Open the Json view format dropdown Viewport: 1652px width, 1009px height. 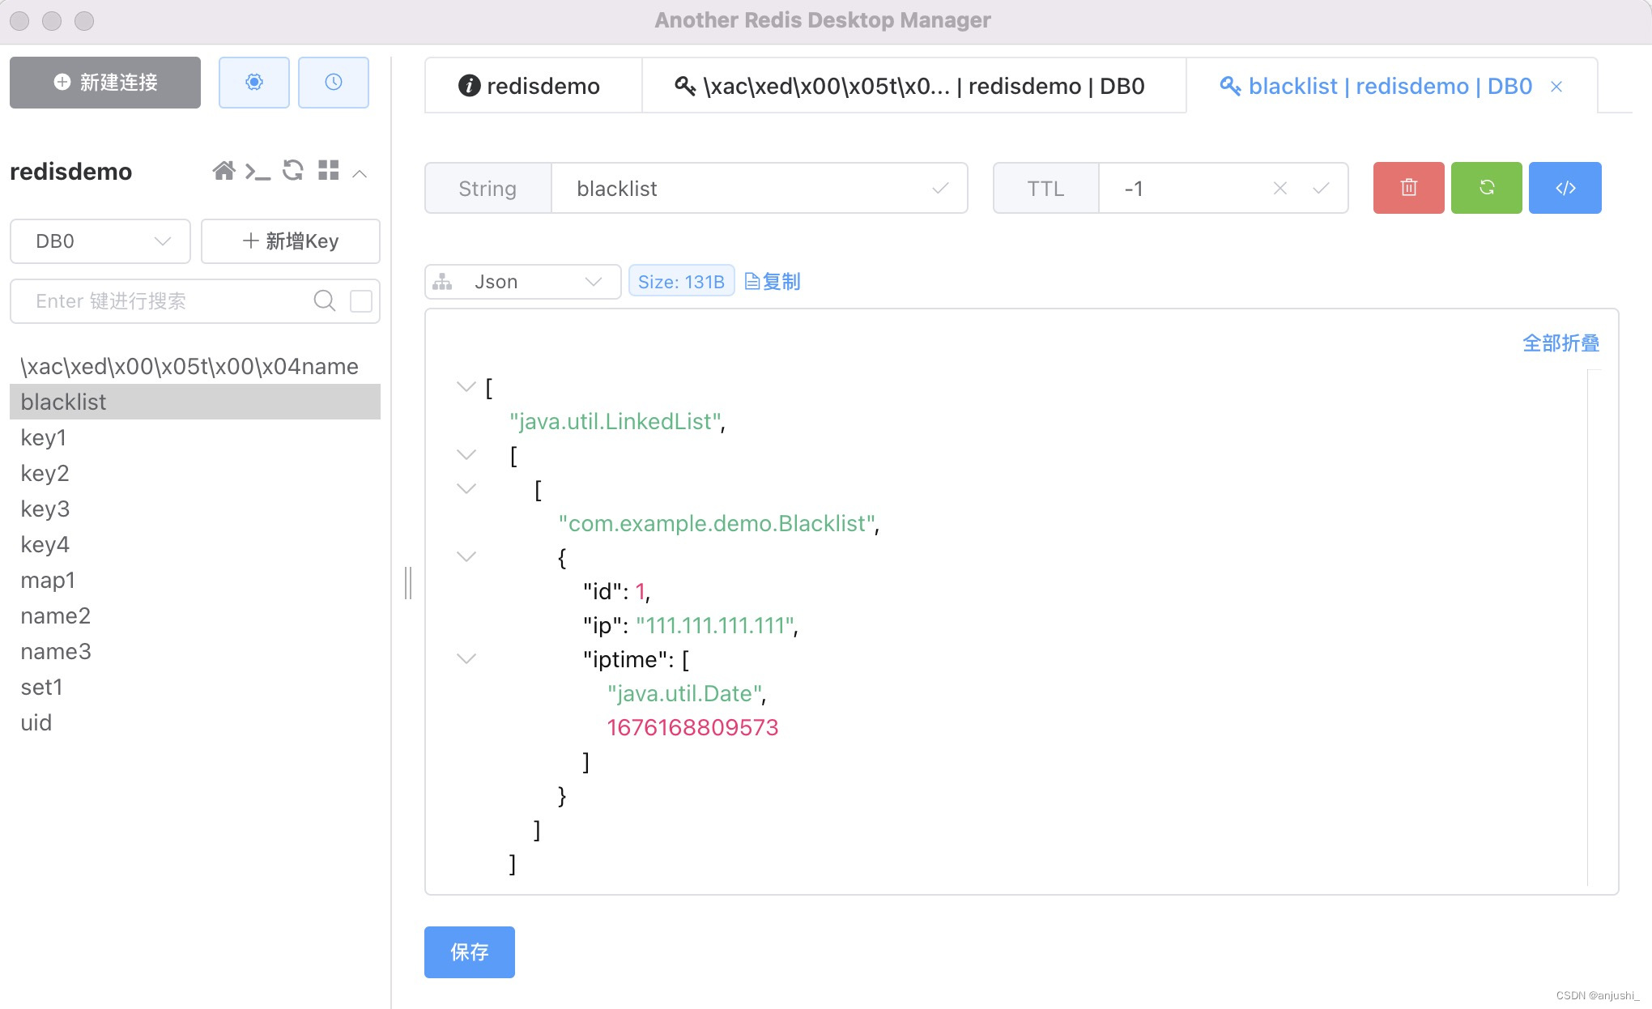pos(522,282)
